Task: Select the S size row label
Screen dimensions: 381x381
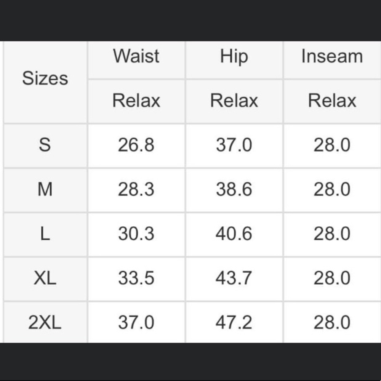Action: click(x=45, y=145)
